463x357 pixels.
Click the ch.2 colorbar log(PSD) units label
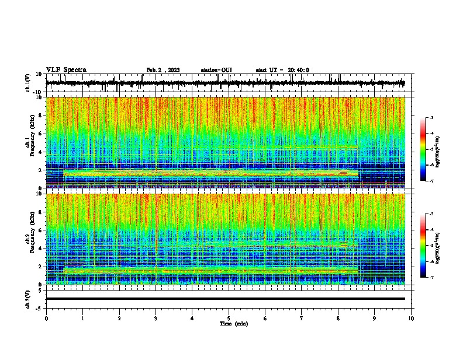click(x=437, y=248)
